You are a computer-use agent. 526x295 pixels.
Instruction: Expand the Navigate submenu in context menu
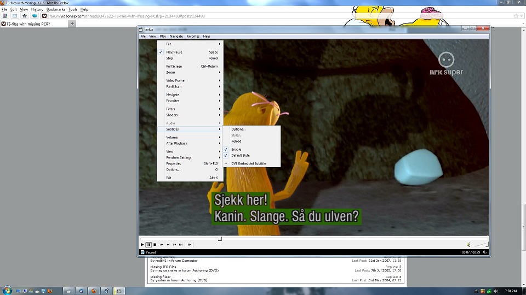click(190, 95)
